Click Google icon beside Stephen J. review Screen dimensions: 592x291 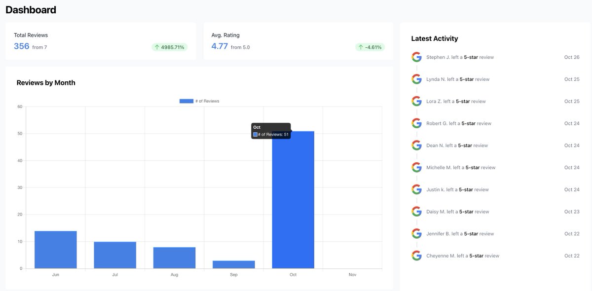tap(416, 57)
